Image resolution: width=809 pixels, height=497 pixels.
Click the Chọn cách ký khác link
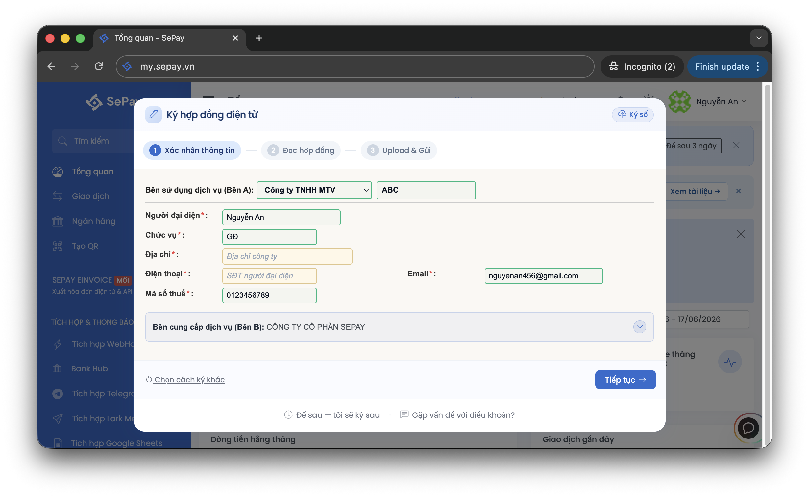click(185, 380)
